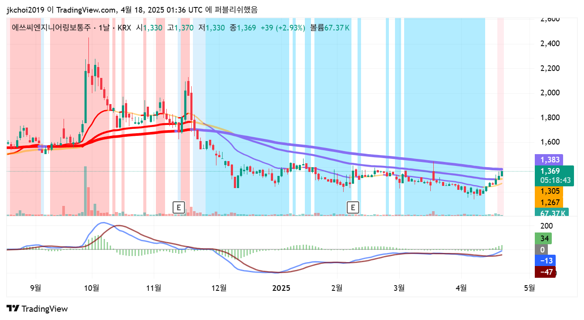Click the 종1,369 close price value

243,28
